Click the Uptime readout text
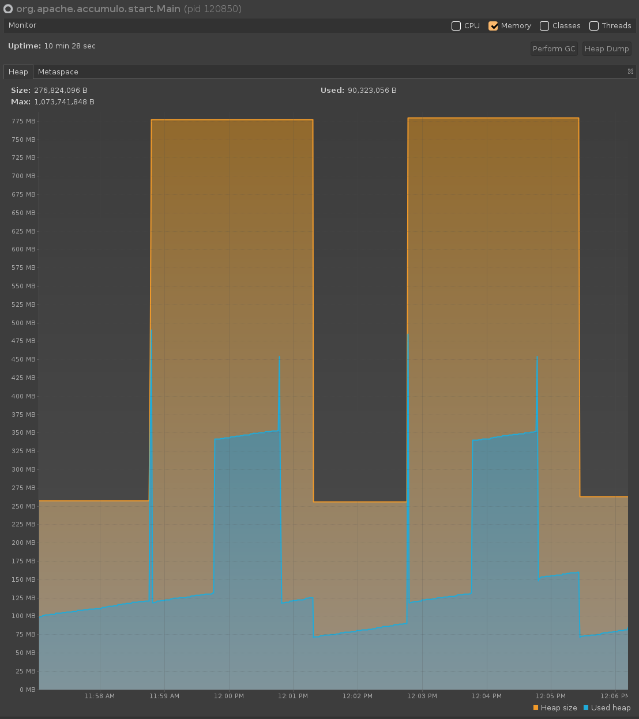This screenshot has width=639, height=719. (52, 46)
